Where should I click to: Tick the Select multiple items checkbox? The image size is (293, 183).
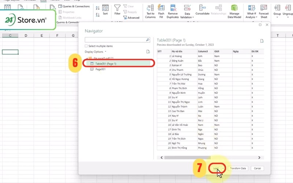click(x=86, y=46)
